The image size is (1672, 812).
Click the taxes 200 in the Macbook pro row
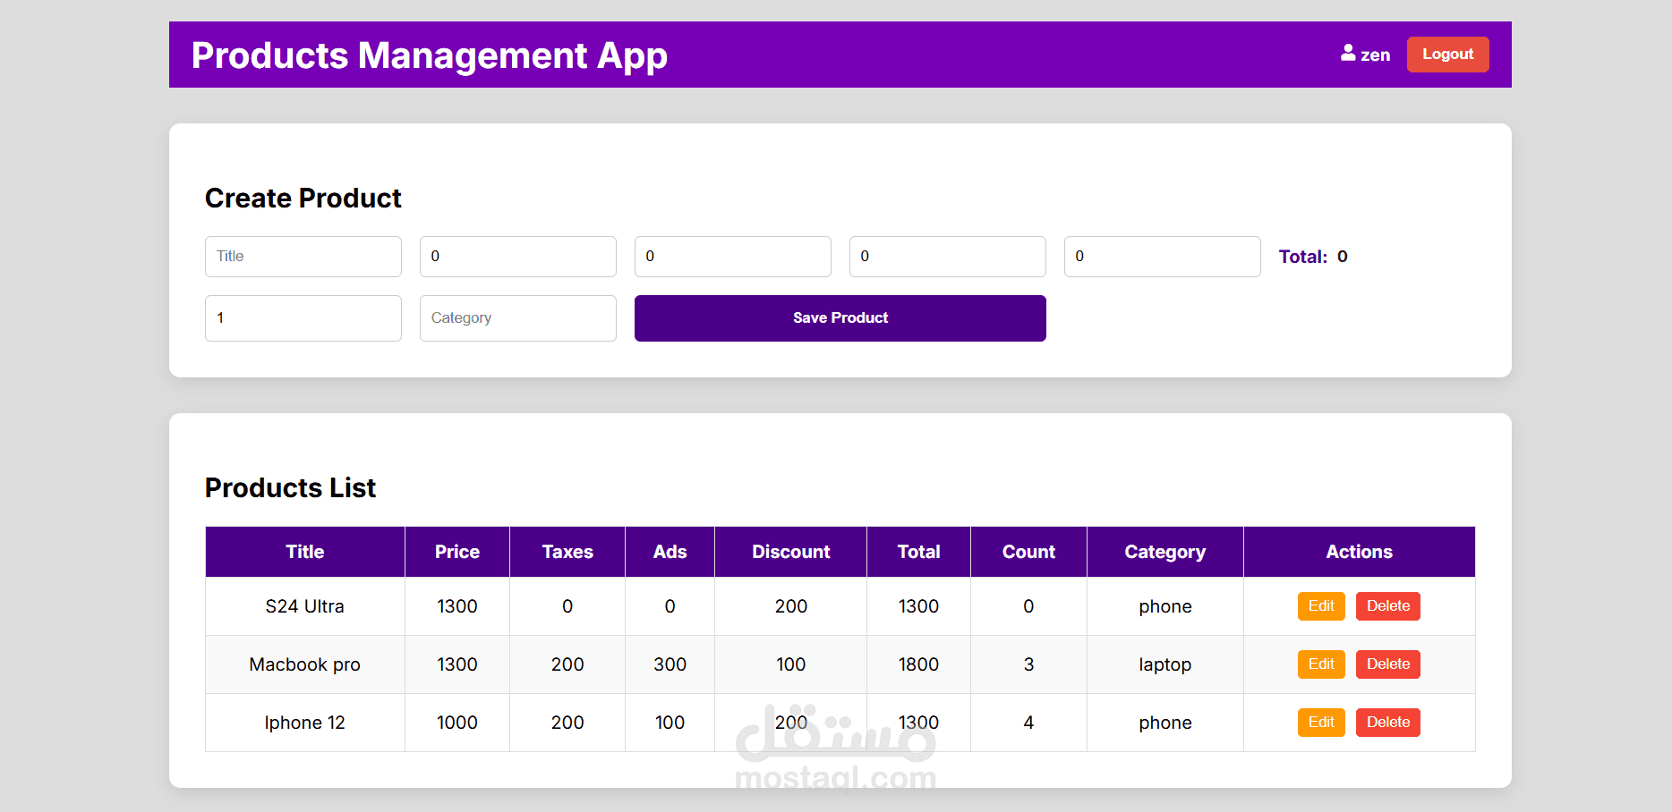567,664
